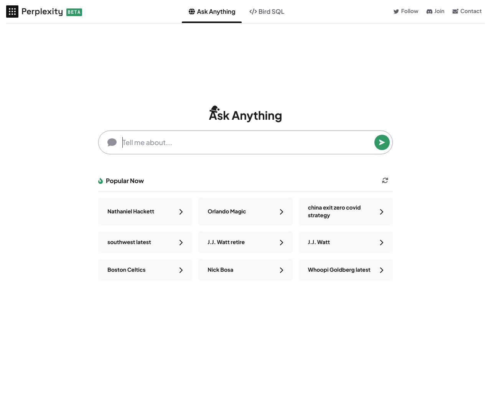
Task: Click the flame icon beside Popular Now
Action: pos(101,181)
